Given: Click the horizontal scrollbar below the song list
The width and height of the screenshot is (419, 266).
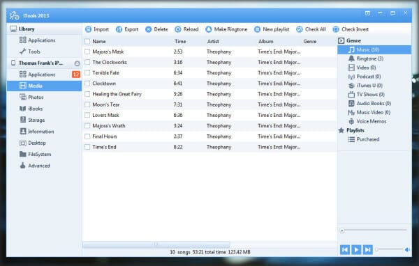Looking at the screenshot, I should (x=156, y=244).
